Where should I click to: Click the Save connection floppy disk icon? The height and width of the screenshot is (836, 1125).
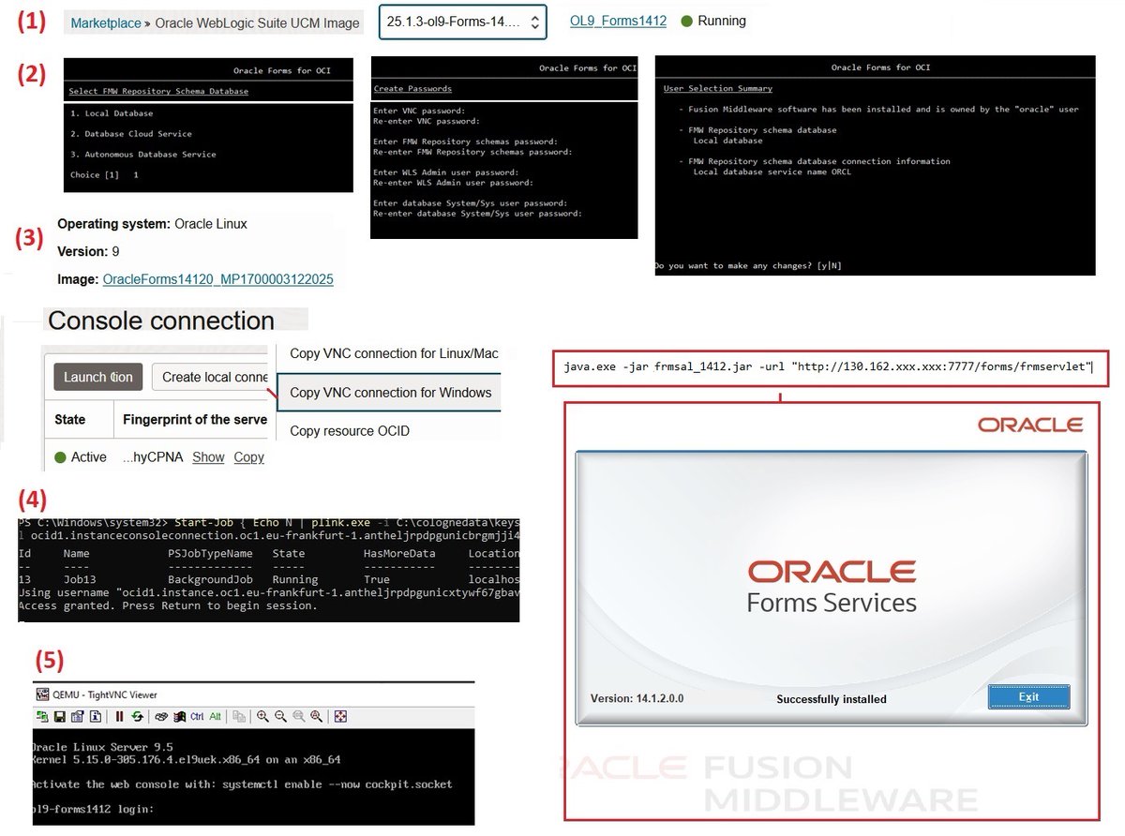60,716
